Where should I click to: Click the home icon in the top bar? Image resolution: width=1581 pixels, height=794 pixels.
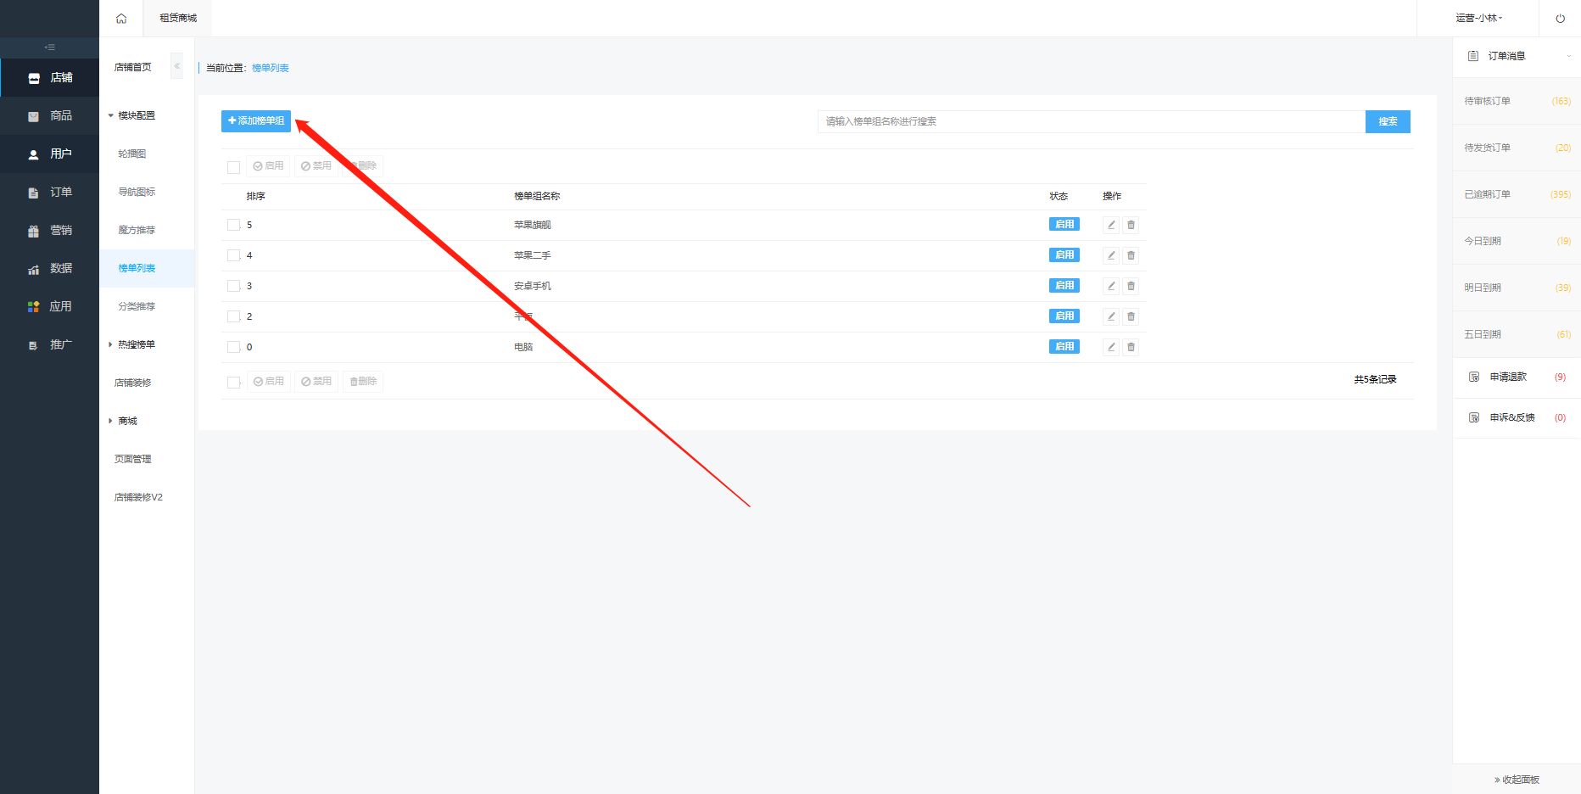(x=121, y=18)
